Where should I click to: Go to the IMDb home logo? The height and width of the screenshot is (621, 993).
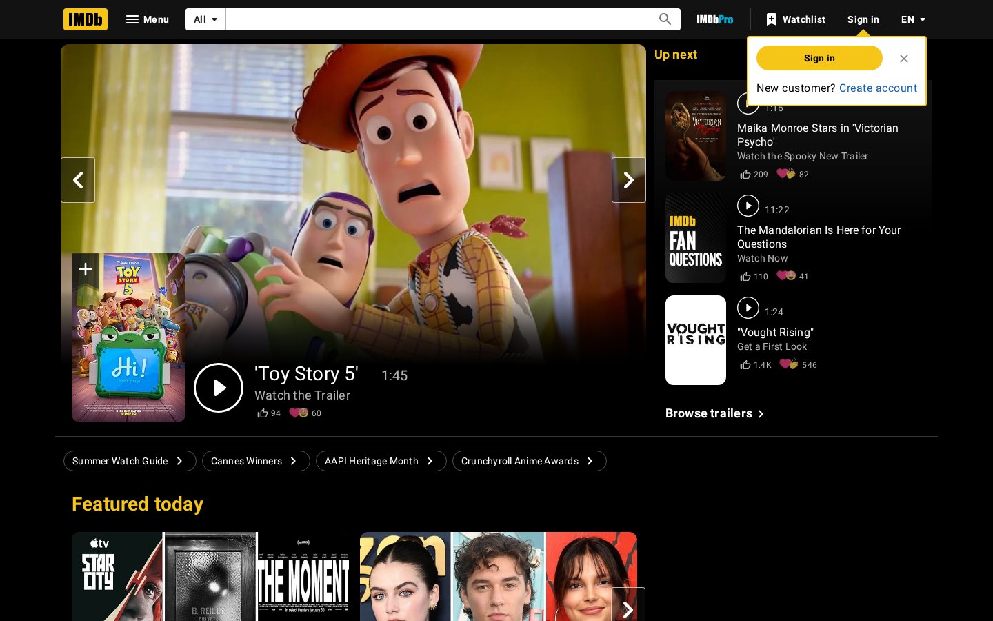(x=86, y=19)
